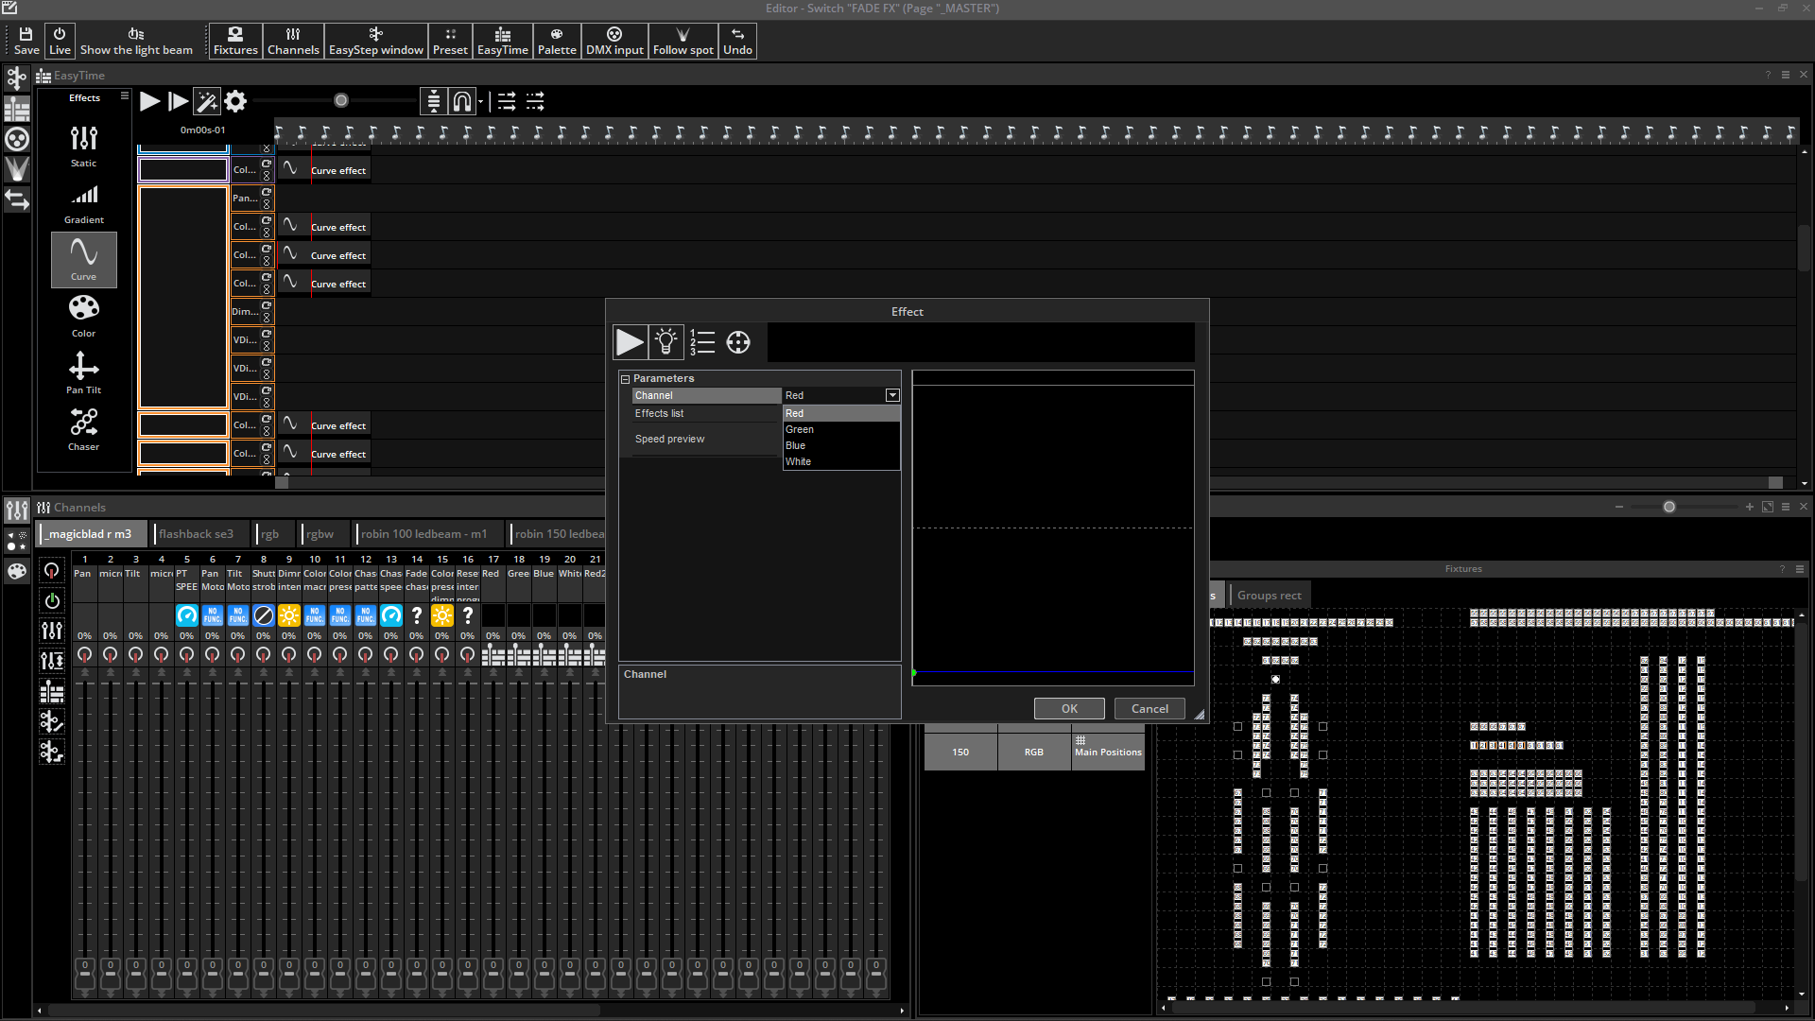Select the Gradient tool in sidebar
The image size is (1815, 1021).
click(83, 202)
